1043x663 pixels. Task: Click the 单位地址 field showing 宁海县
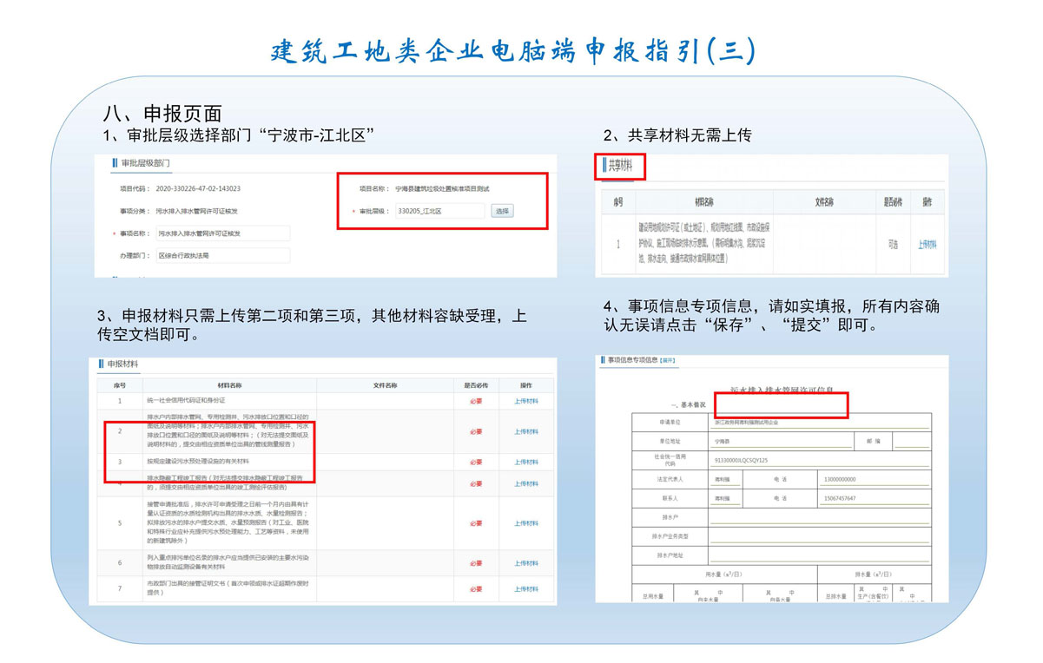(779, 441)
